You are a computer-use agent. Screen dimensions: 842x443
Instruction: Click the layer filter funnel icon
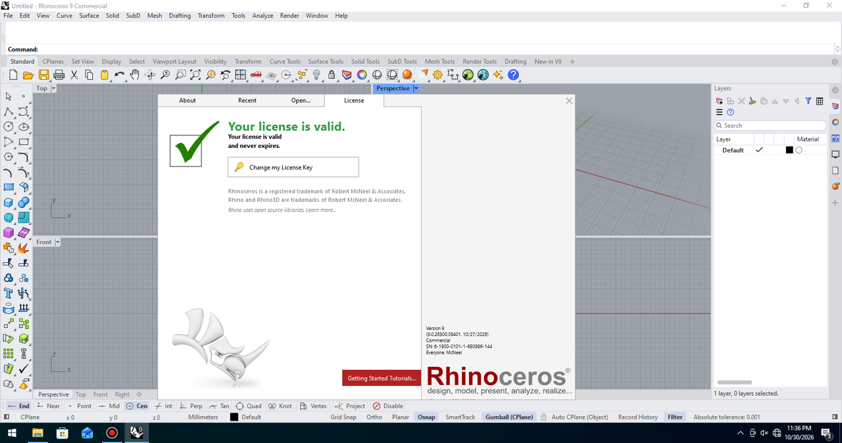(x=808, y=101)
